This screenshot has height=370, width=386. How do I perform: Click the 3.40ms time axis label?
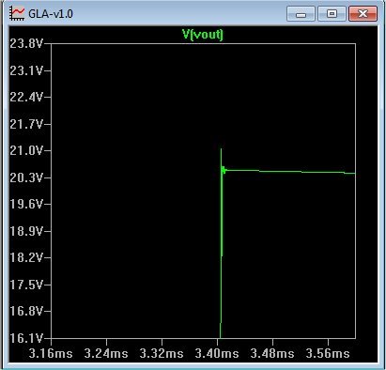point(217,353)
